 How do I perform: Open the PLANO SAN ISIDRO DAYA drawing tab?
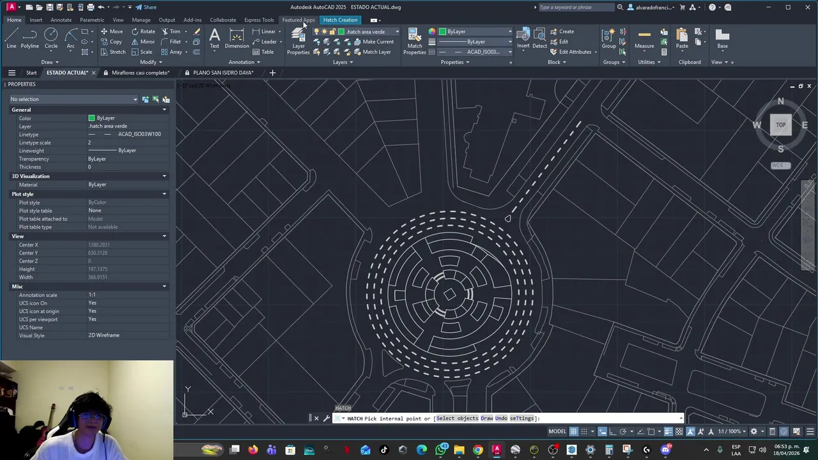223,73
